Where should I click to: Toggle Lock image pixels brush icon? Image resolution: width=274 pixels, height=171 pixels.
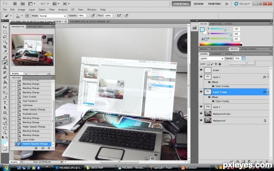212,64
